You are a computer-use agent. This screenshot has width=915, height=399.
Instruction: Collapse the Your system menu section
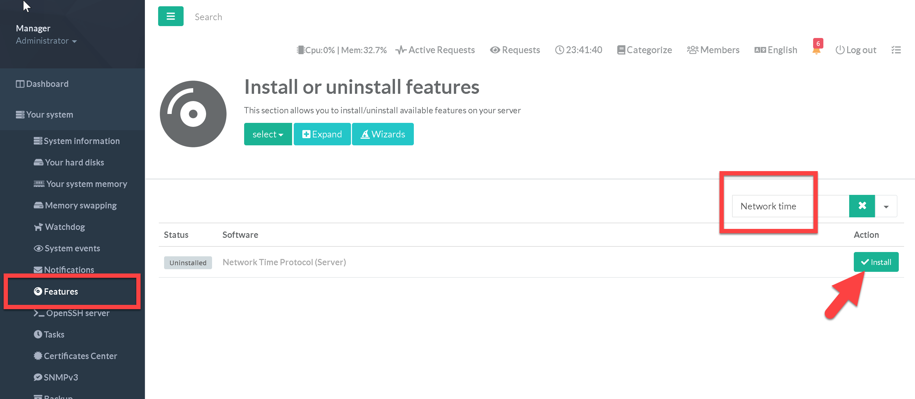point(49,115)
